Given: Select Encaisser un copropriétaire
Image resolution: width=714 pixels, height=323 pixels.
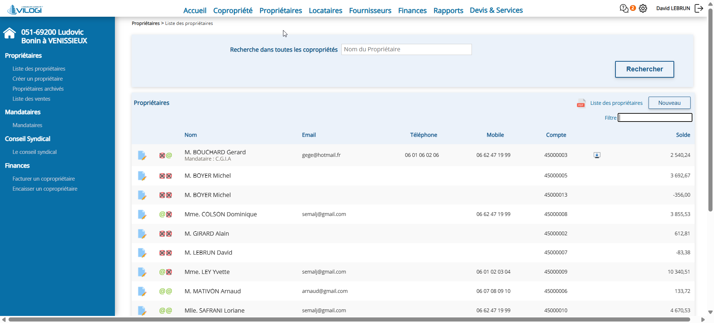Looking at the screenshot, I should [45, 189].
